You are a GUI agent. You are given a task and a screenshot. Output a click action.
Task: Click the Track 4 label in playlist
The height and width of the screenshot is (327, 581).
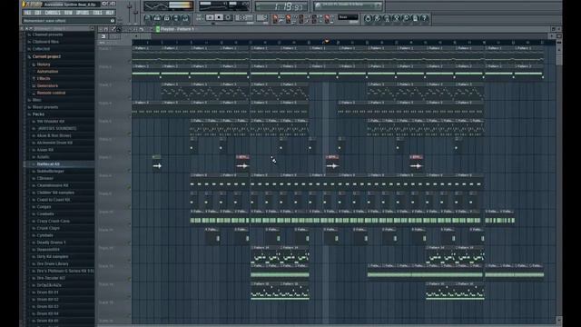pyautogui.click(x=105, y=103)
